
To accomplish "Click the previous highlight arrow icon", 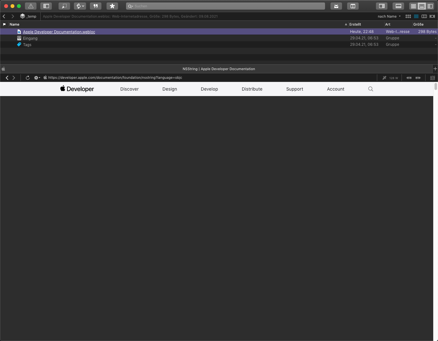I will click(x=409, y=78).
